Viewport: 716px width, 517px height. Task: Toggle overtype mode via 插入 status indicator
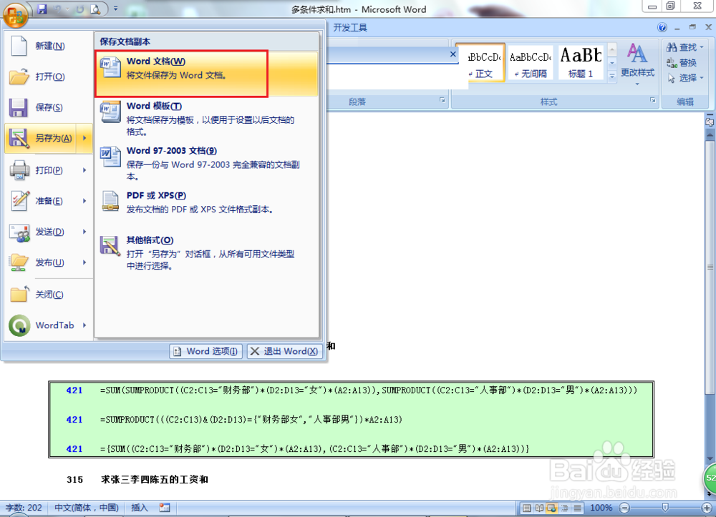pyautogui.click(x=140, y=508)
